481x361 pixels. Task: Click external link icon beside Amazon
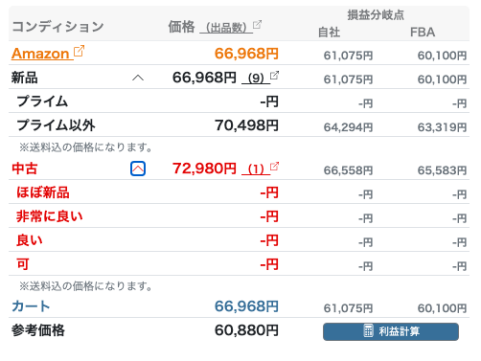point(79,51)
